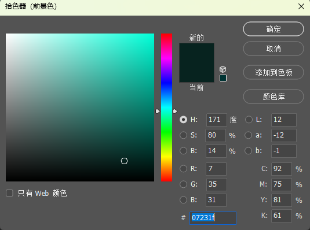Click the hex field showing 07231f
This screenshot has width=310, height=230.
213,218
